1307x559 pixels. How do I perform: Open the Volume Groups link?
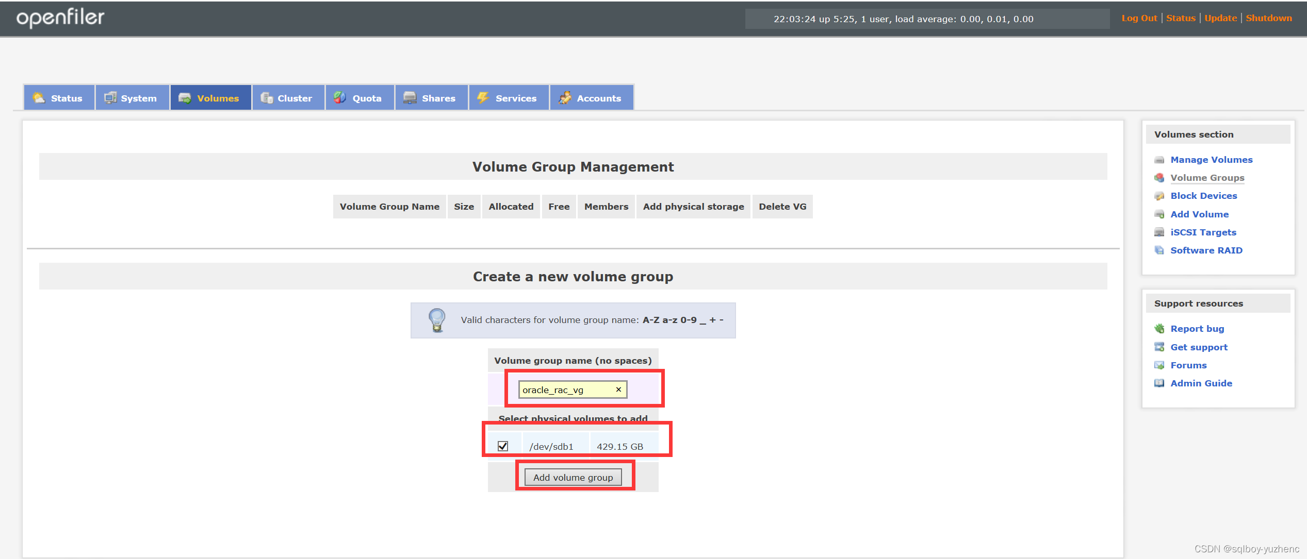click(1207, 178)
